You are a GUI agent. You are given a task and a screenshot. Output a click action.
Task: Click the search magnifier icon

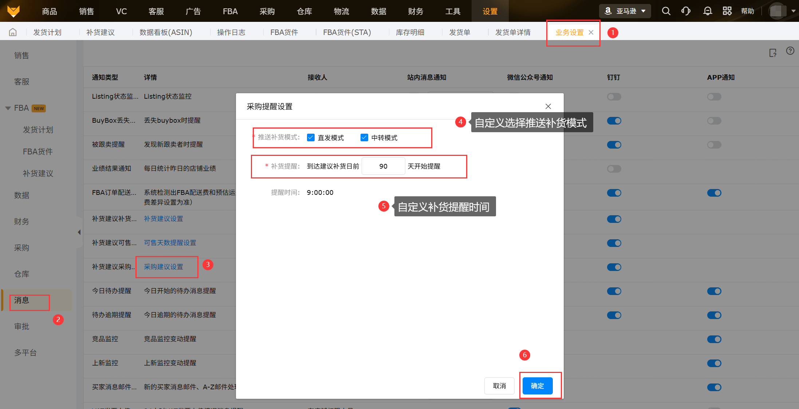pos(666,11)
